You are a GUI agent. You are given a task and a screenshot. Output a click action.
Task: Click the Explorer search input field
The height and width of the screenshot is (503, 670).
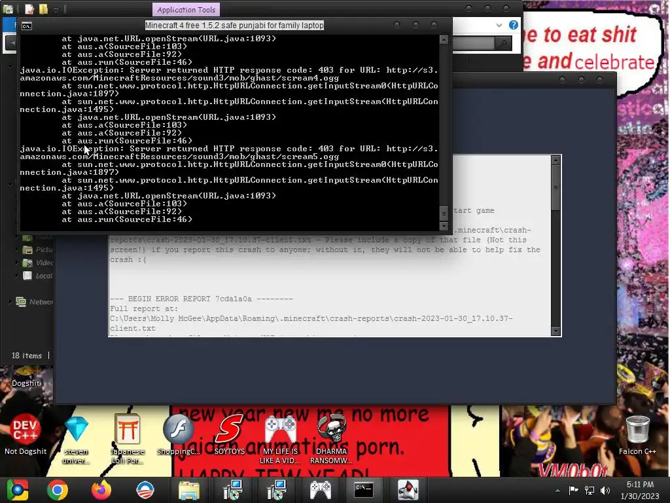point(474,43)
